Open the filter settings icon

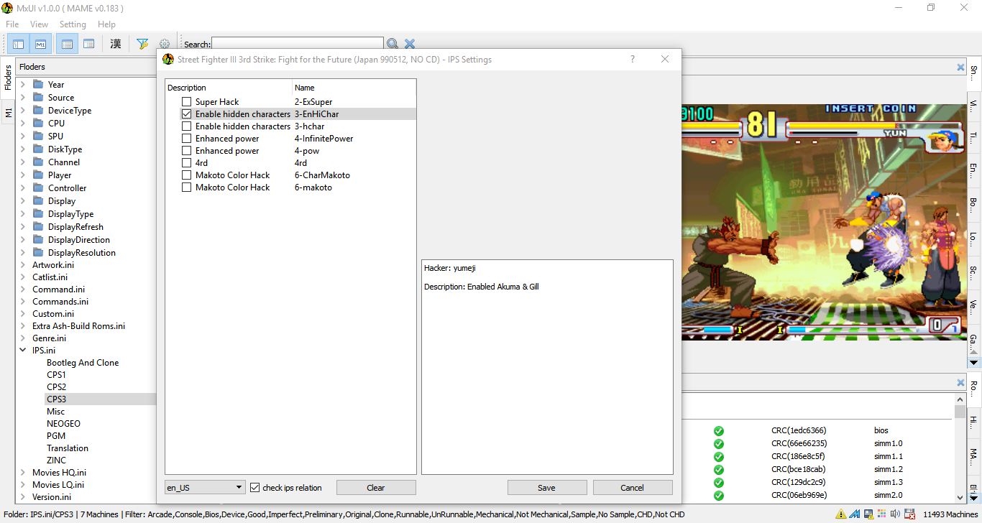142,45
